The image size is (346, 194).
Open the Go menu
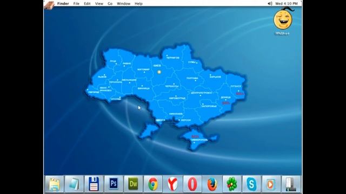click(110, 4)
